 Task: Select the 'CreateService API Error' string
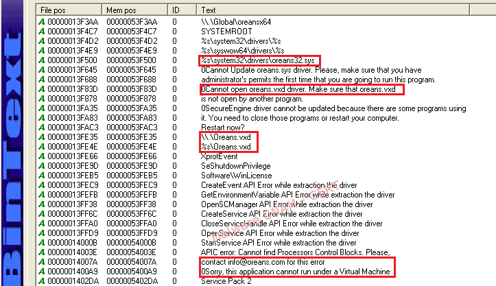click(x=281, y=214)
